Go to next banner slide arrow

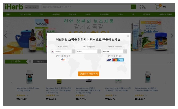coord(172,36)
